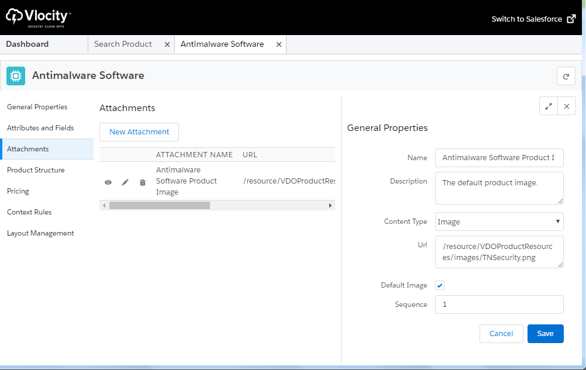Open Attributes and Fields section

point(40,127)
